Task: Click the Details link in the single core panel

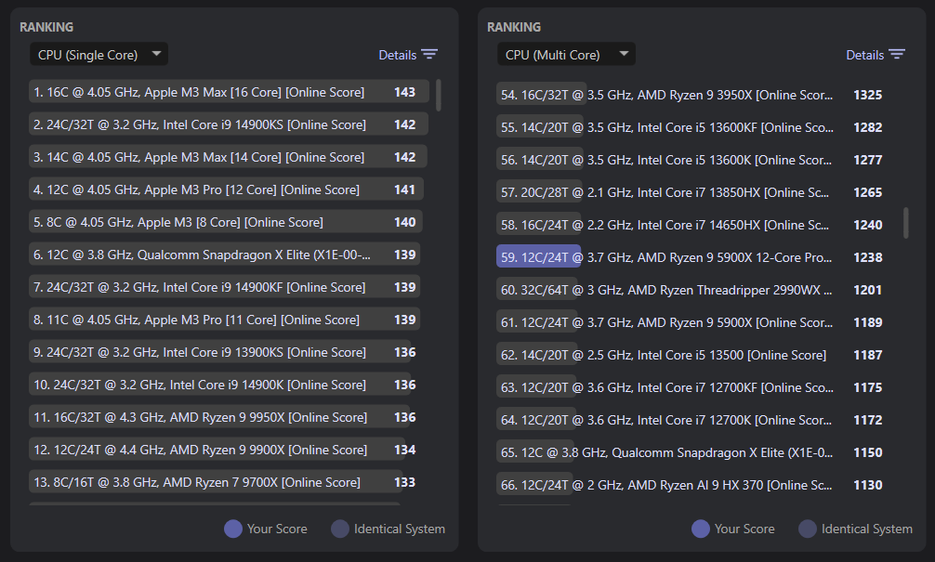Action: coord(397,55)
